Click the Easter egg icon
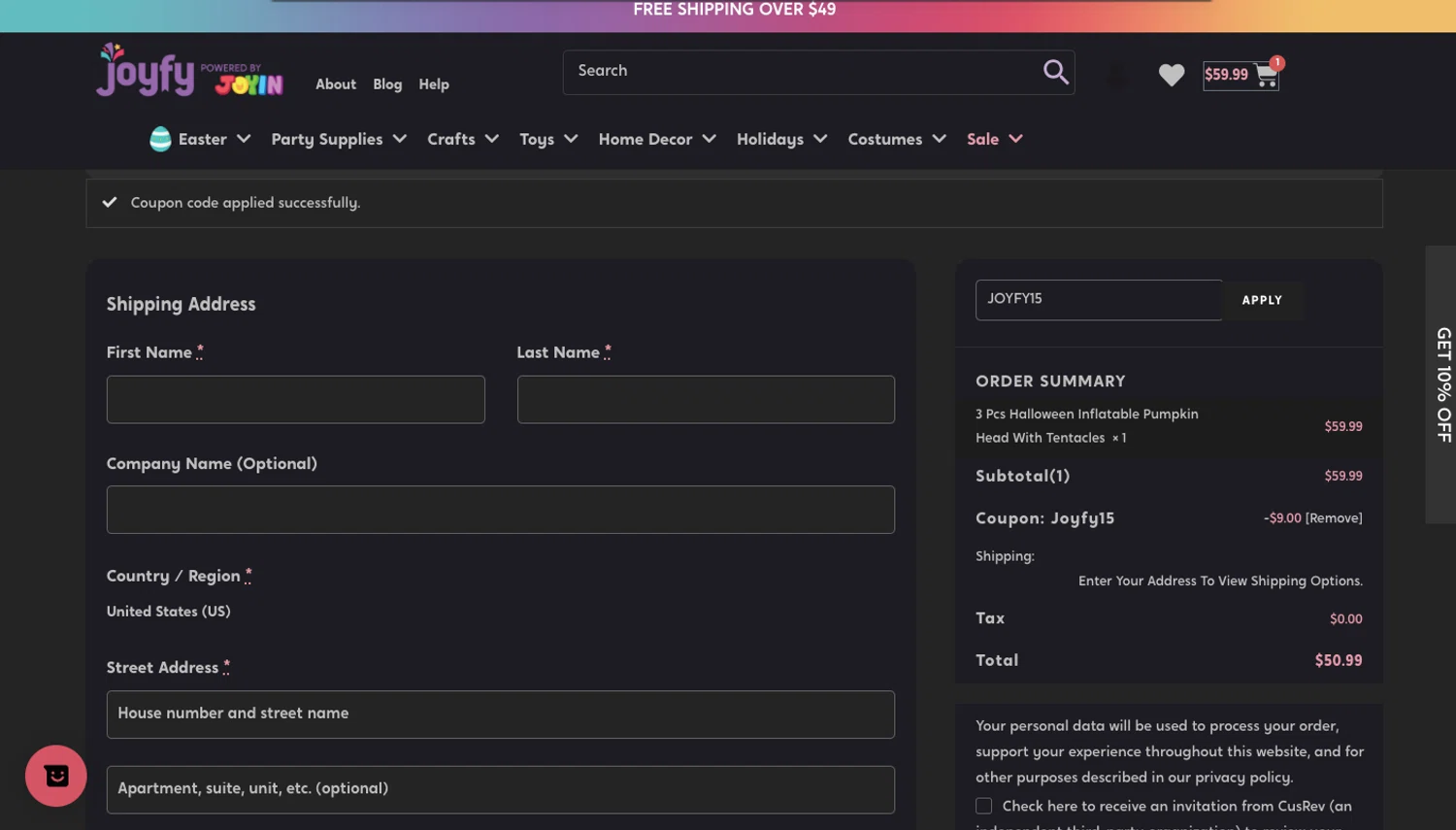 [160, 139]
